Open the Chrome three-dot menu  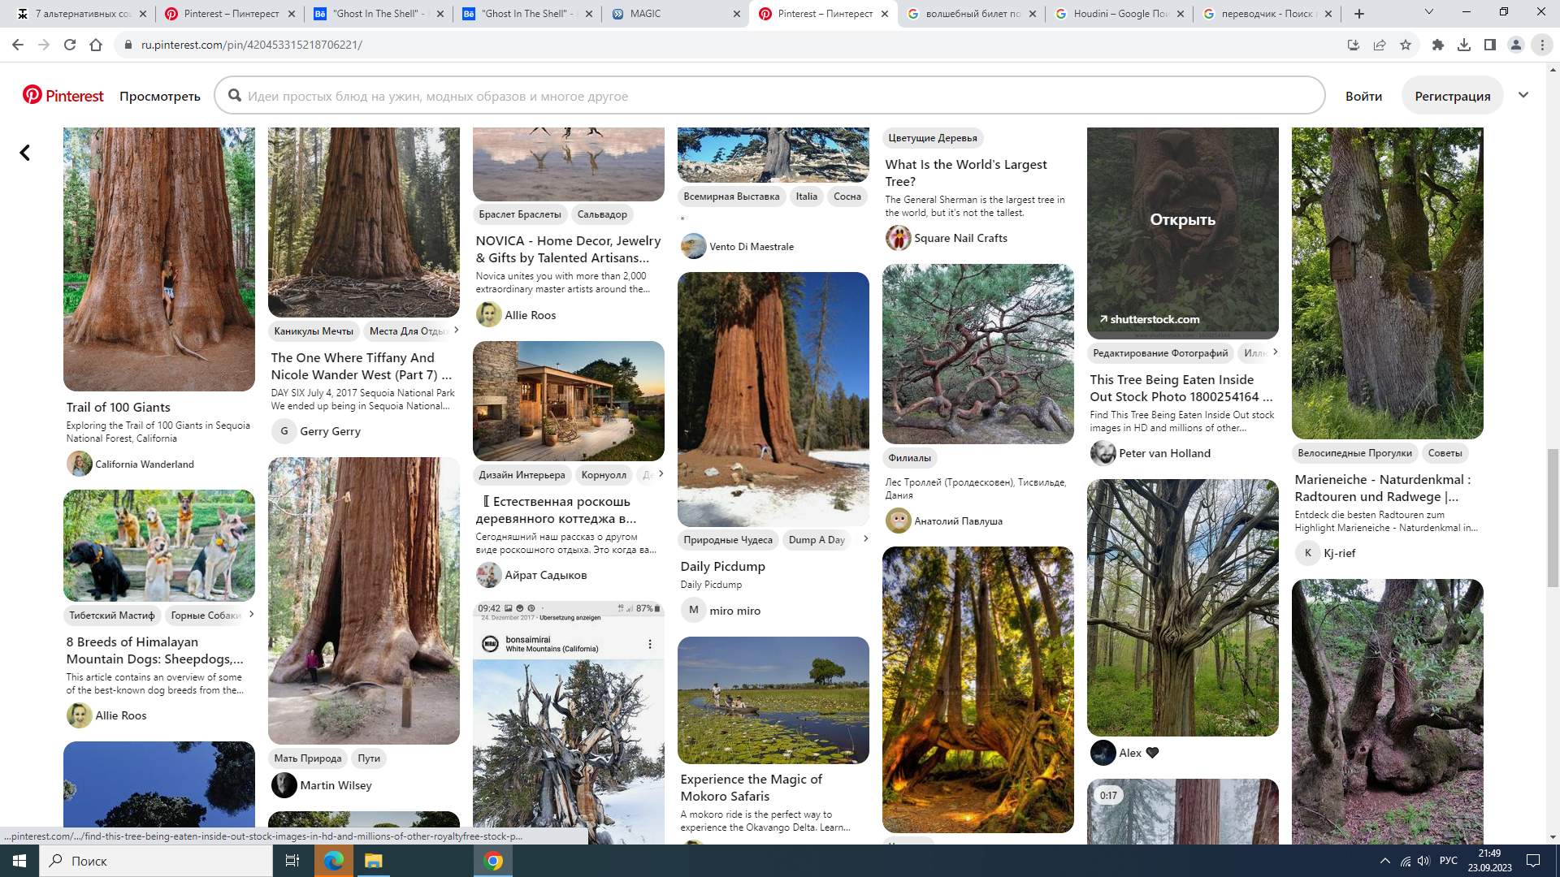tap(1542, 45)
